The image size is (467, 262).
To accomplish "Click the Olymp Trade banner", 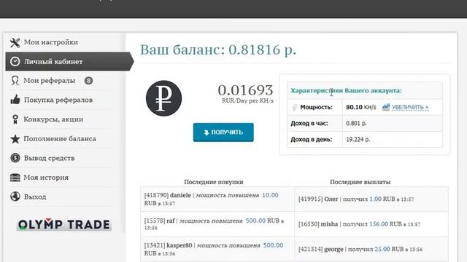I will coord(64,225).
